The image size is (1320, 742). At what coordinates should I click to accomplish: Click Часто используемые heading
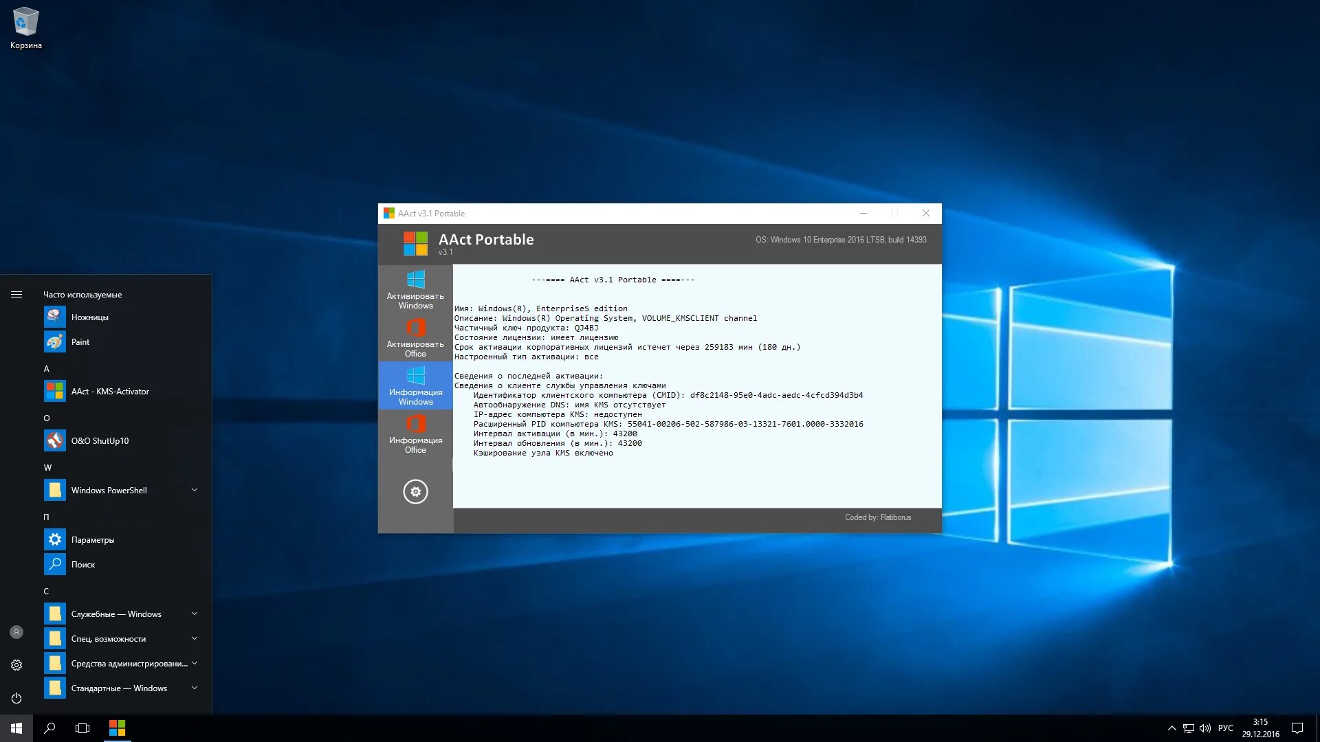point(82,295)
